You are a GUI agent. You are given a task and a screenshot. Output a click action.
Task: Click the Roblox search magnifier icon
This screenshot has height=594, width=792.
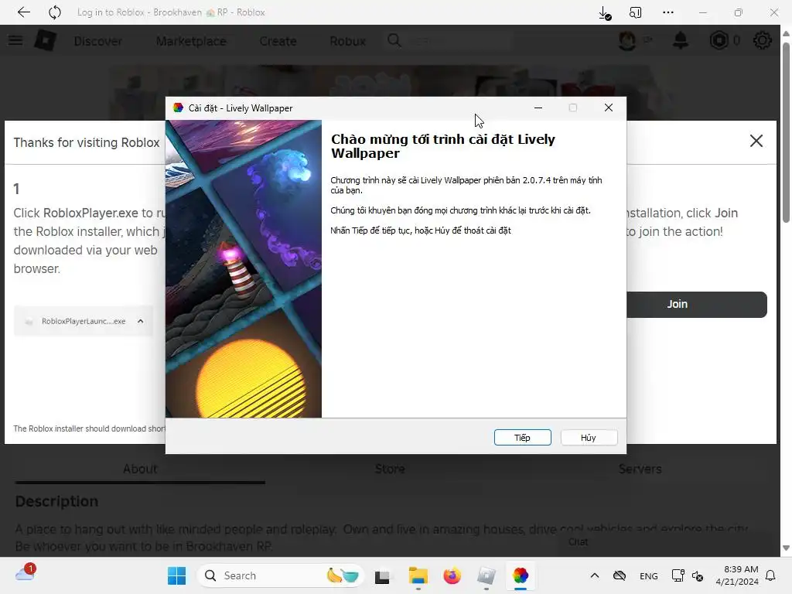pyautogui.click(x=394, y=40)
